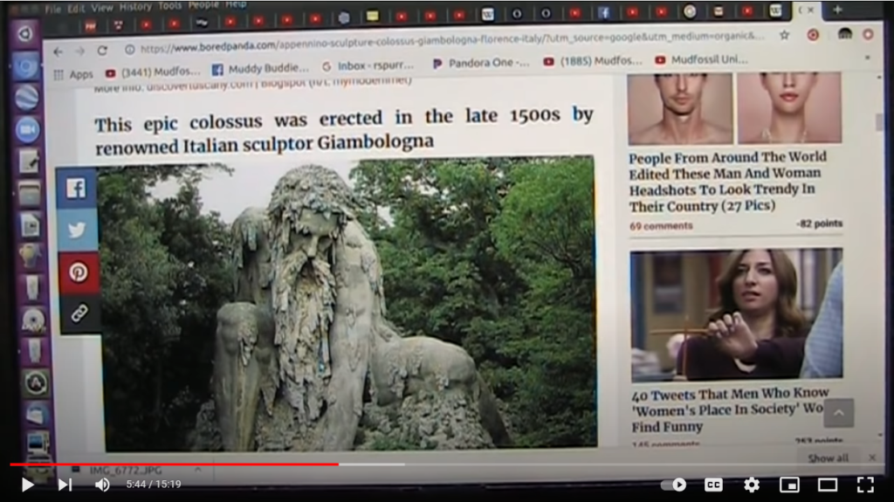
Task: Play the paused video
Action: click(27, 485)
